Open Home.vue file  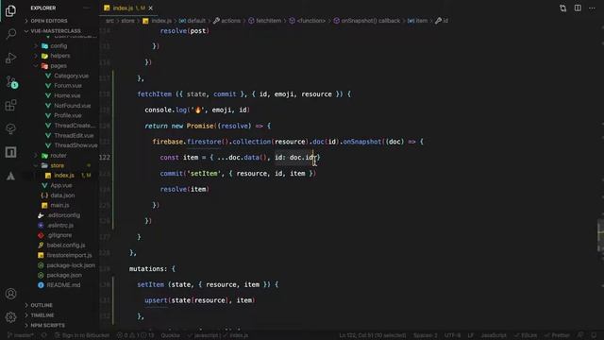click(x=67, y=95)
